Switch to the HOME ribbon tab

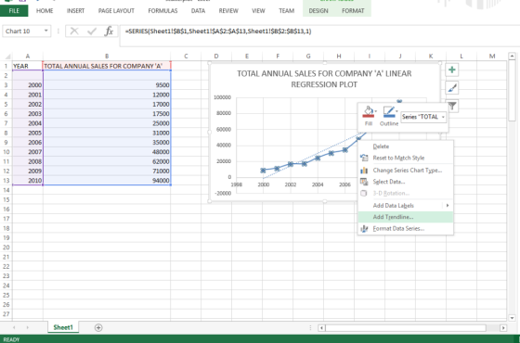pyautogui.click(x=45, y=10)
